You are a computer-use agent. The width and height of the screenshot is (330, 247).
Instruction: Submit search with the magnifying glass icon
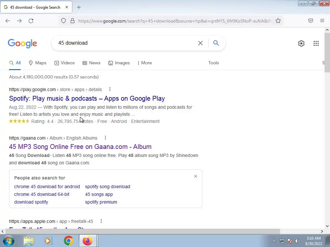(216, 43)
